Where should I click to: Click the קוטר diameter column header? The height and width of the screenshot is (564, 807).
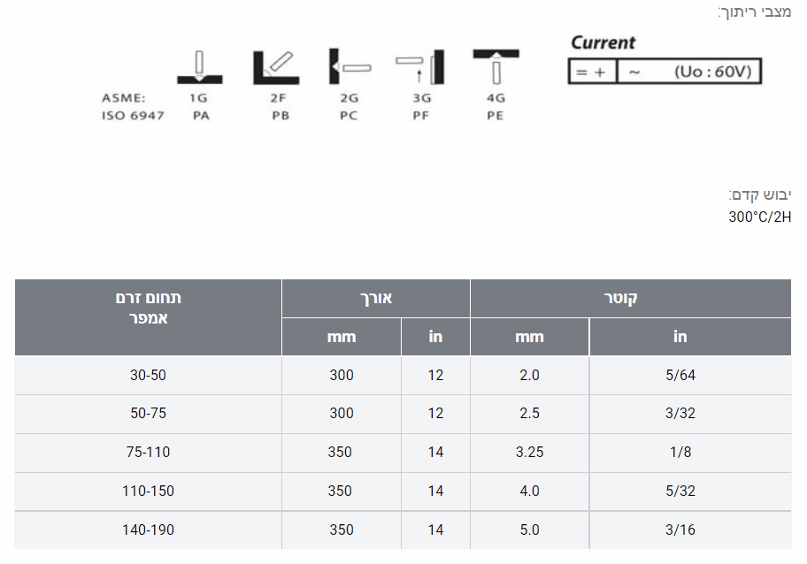(x=630, y=298)
